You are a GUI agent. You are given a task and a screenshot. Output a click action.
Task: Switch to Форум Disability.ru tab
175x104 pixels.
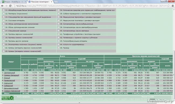point(14,2)
